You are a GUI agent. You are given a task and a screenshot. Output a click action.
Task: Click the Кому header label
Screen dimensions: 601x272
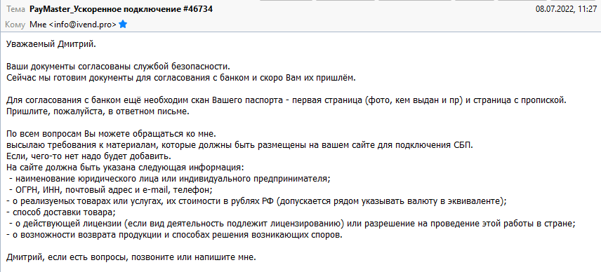point(15,25)
